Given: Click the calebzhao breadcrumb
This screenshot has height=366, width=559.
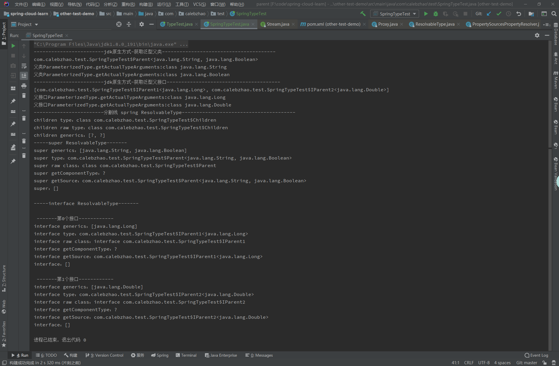Looking at the screenshot, I should pyautogui.click(x=192, y=14).
